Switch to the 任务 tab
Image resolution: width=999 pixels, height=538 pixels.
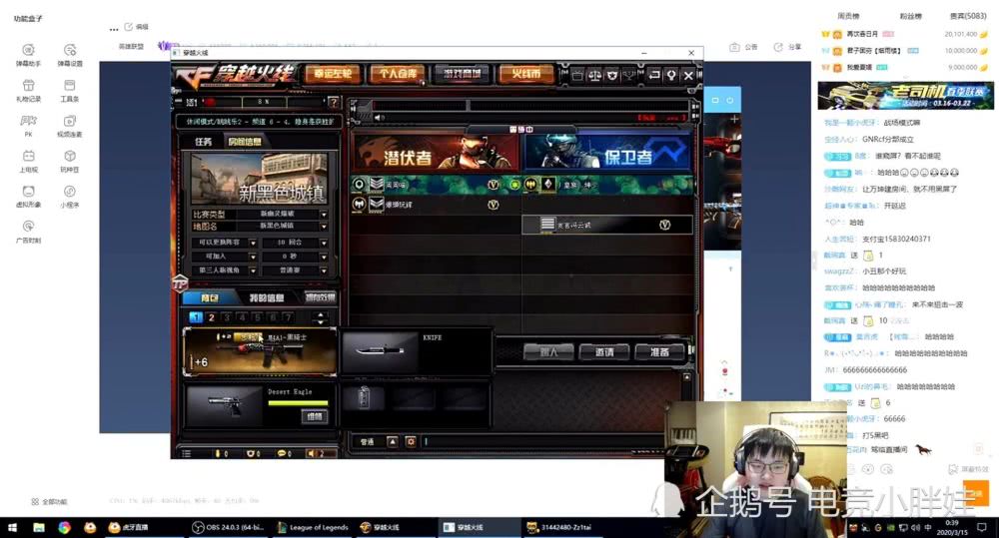tap(203, 142)
